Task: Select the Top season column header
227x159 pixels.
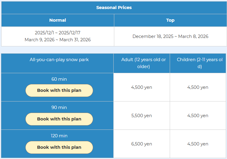Action: click(x=170, y=20)
